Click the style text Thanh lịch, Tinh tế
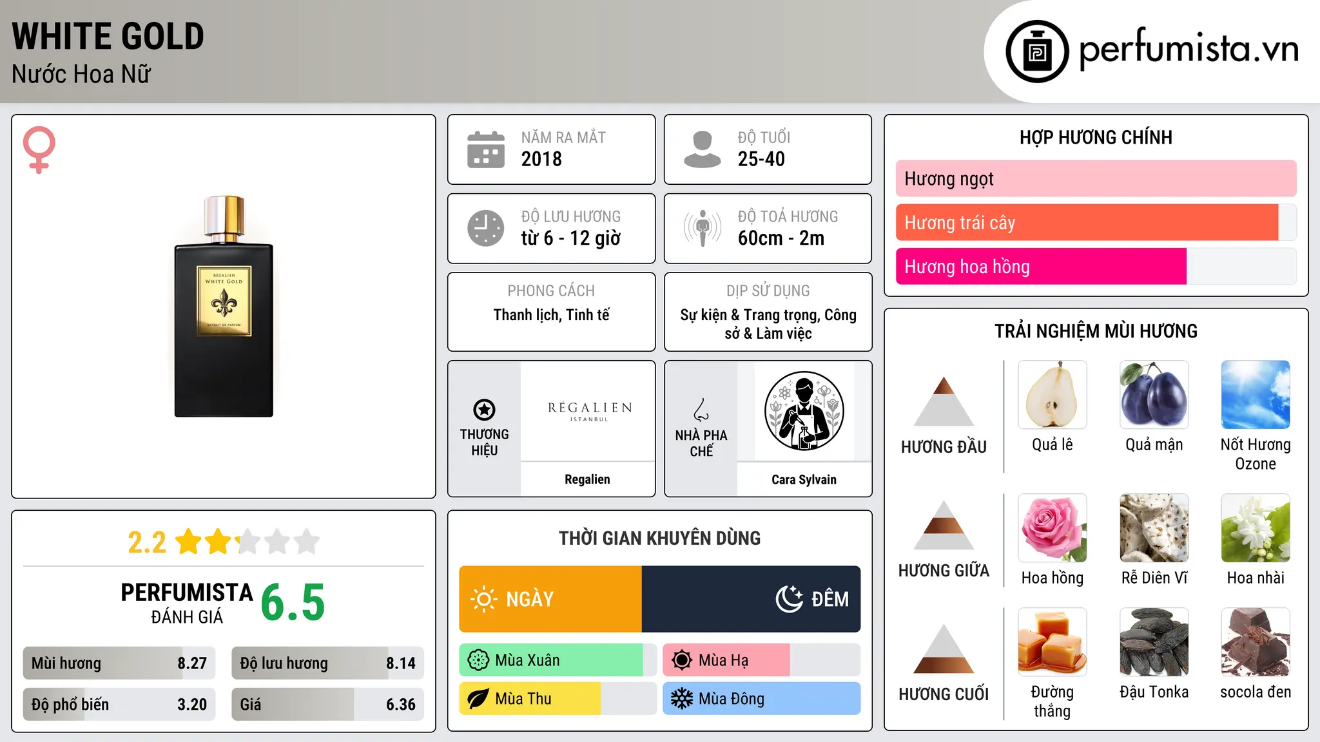The width and height of the screenshot is (1320, 742). [x=551, y=315]
